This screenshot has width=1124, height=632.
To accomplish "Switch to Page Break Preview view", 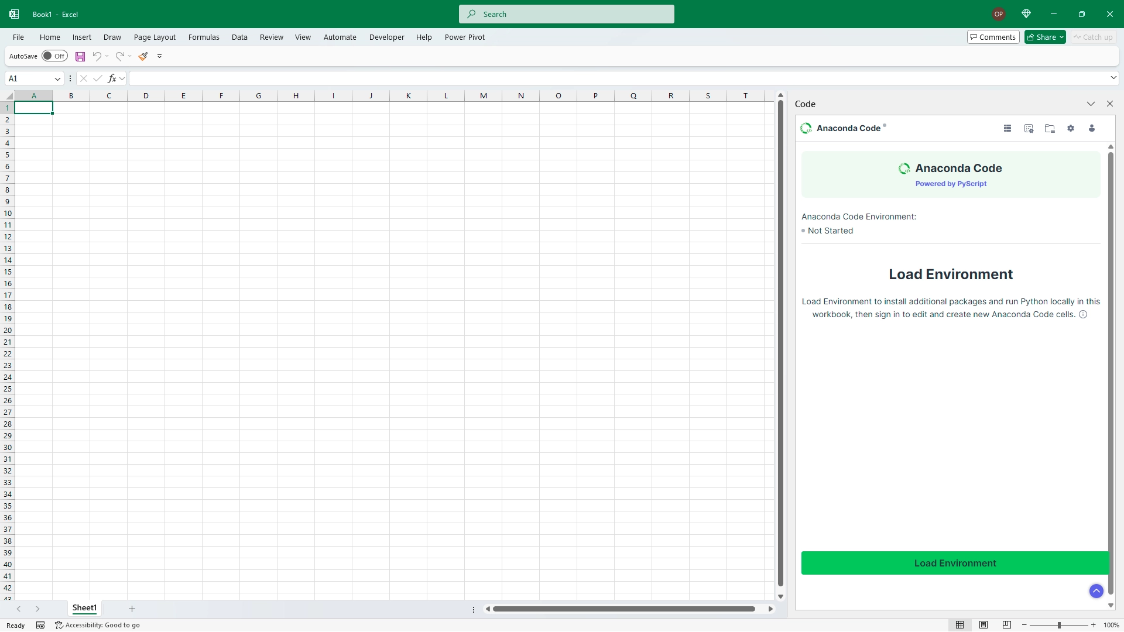I will 1007,625.
